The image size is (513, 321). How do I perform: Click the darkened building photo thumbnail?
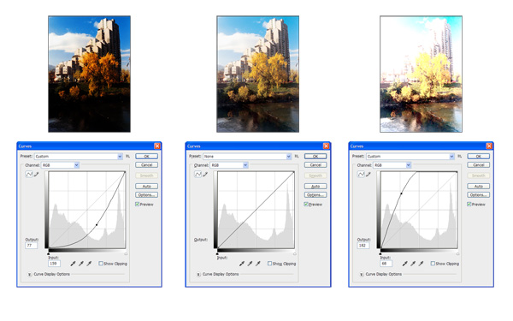click(89, 74)
